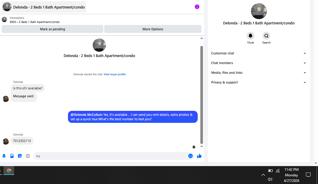
Task: Open Search in conversation magnifier icon
Action: [x=266, y=36]
